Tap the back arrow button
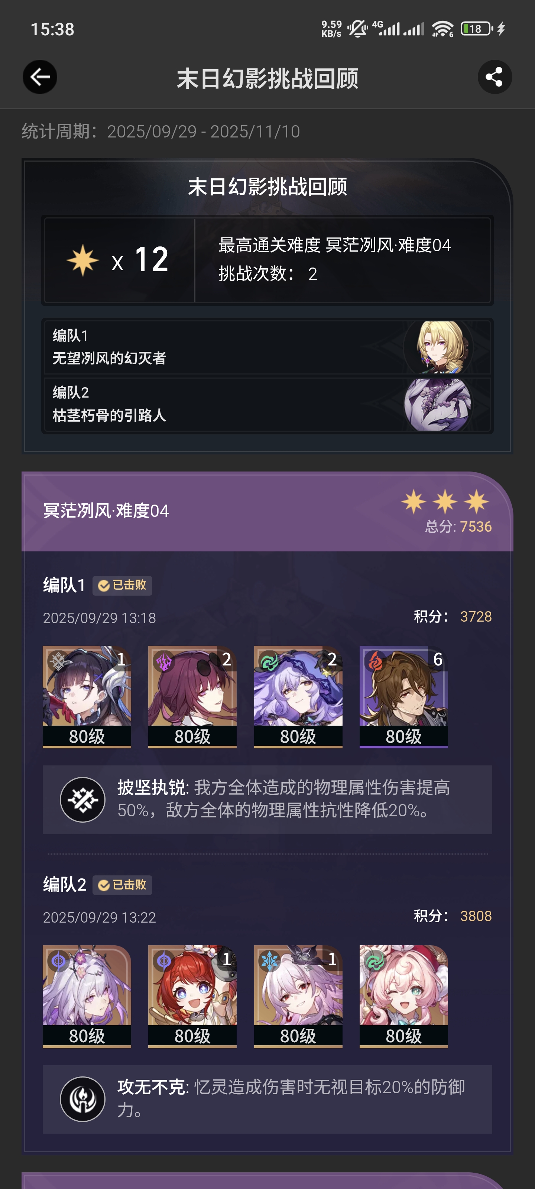 tap(40, 77)
